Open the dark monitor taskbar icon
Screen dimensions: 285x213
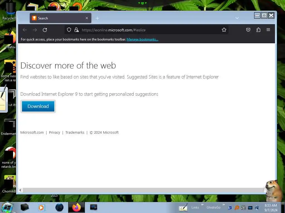[94, 207]
